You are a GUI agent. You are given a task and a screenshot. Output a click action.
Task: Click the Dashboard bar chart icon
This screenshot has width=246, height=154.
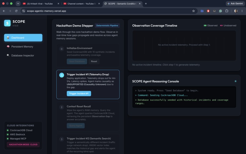pyautogui.click(x=8, y=38)
